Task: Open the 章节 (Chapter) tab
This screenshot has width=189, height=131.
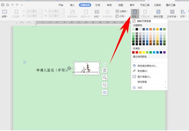Action: click(132, 5)
